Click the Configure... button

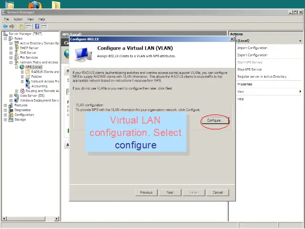[x=215, y=121]
